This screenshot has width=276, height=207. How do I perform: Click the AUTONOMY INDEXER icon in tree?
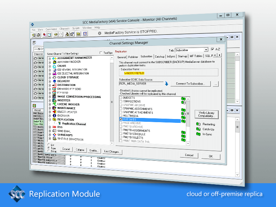pyautogui.click(x=55, y=62)
